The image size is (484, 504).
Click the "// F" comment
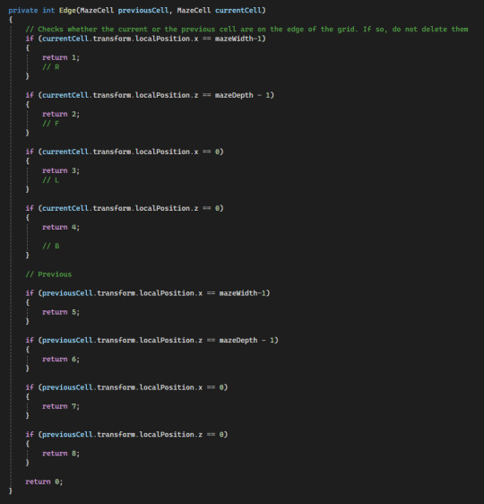point(51,124)
